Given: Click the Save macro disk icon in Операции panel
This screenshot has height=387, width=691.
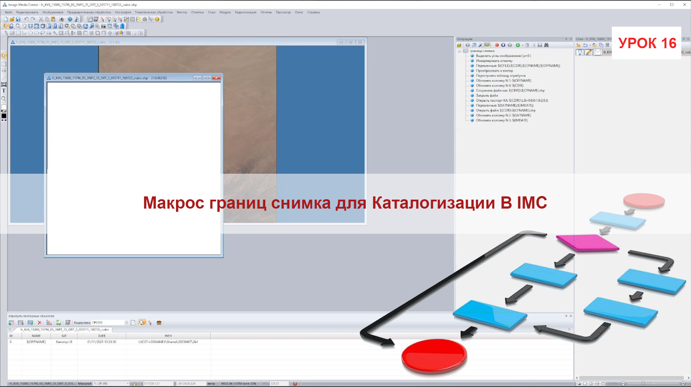Looking at the screenshot, I should [x=540, y=45].
